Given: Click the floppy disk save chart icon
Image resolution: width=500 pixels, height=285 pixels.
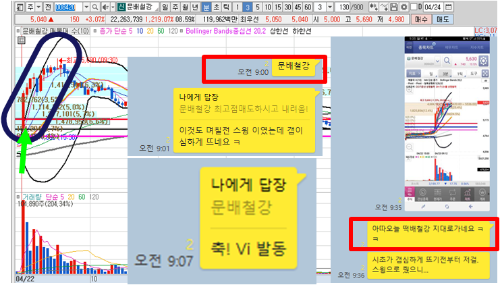Looking at the screenshot, I should click(394, 7).
